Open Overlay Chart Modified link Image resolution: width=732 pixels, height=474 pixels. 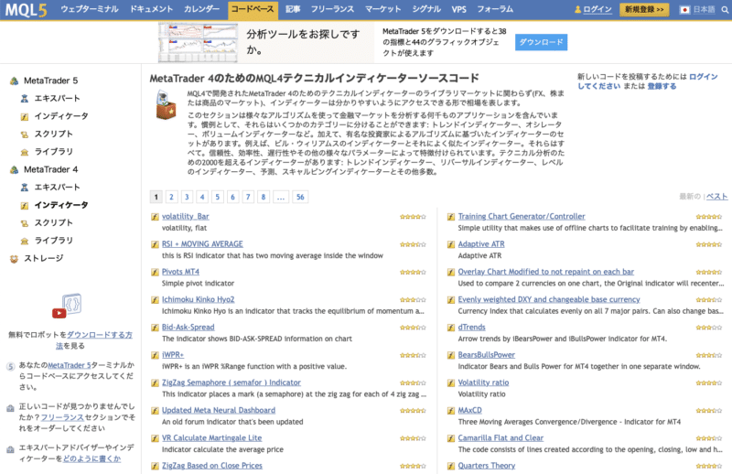tap(545, 272)
